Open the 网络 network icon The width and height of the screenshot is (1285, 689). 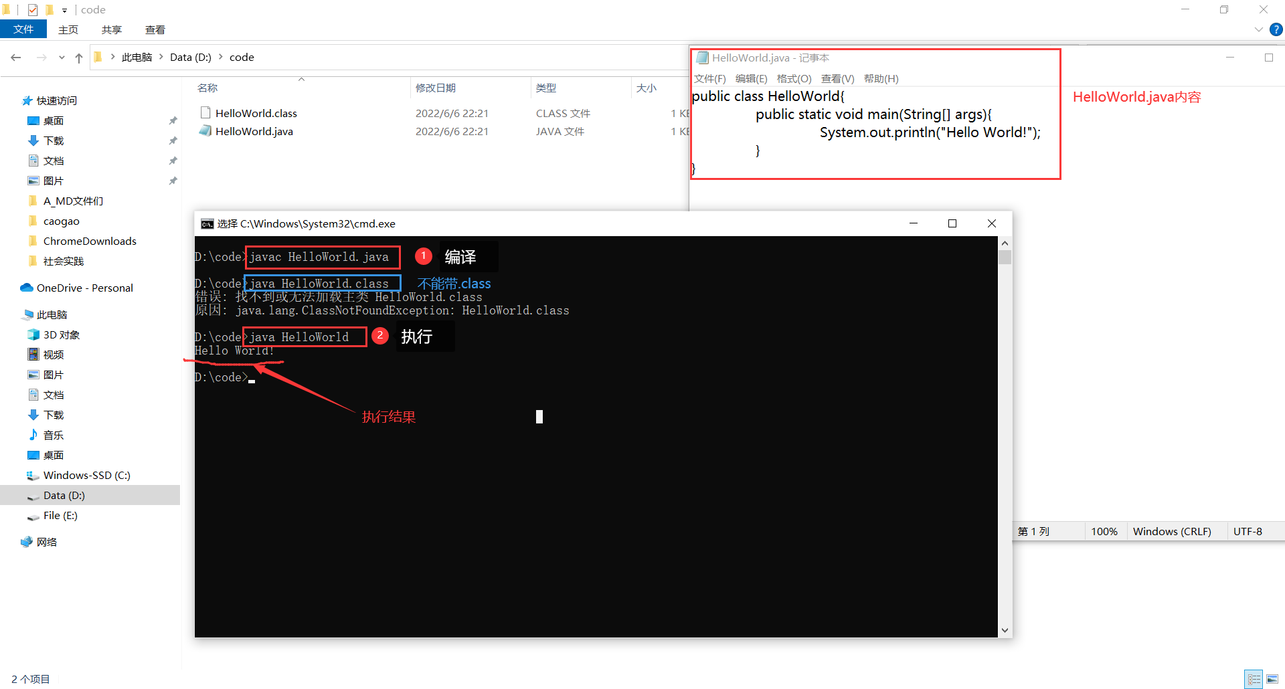(x=27, y=542)
